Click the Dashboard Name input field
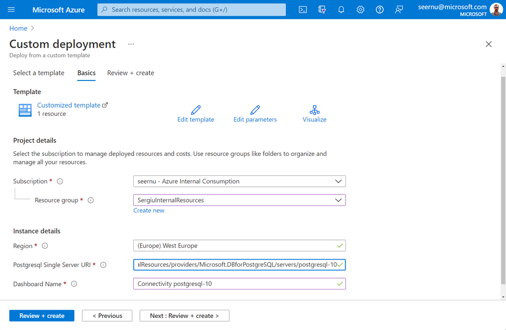 [x=240, y=284]
